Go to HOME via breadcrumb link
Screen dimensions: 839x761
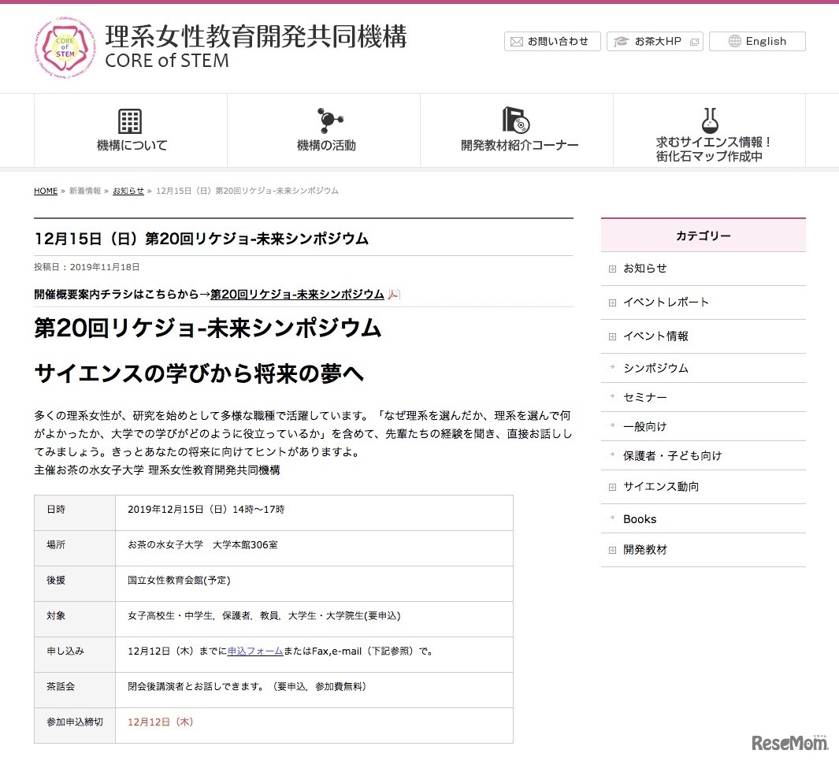pos(45,191)
